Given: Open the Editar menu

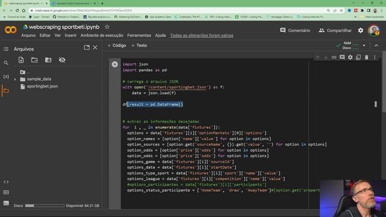Looking at the screenshot, I should [45, 36].
